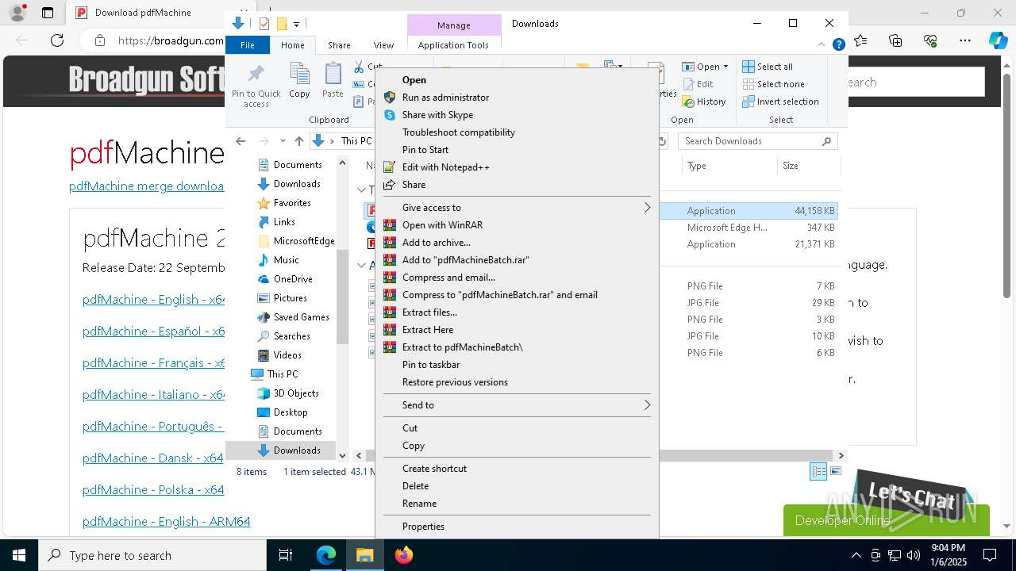This screenshot has height=571, width=1016.
Task: Switch to Large icons view layout icon
Action: (x=836, y=472)
